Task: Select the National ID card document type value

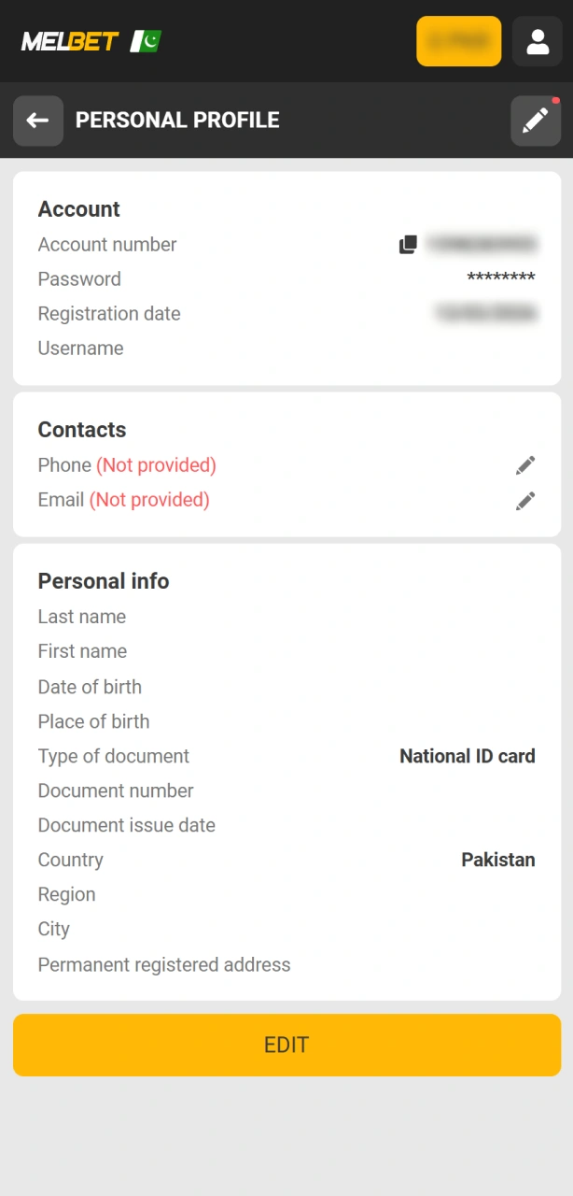Action: coord(467,756)
